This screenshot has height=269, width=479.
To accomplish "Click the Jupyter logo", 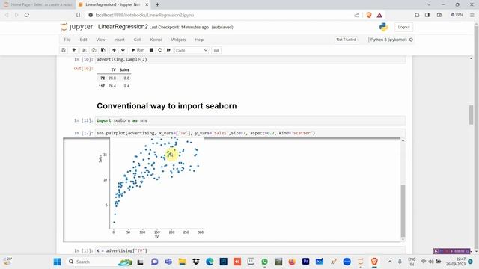I will [76, 27].
